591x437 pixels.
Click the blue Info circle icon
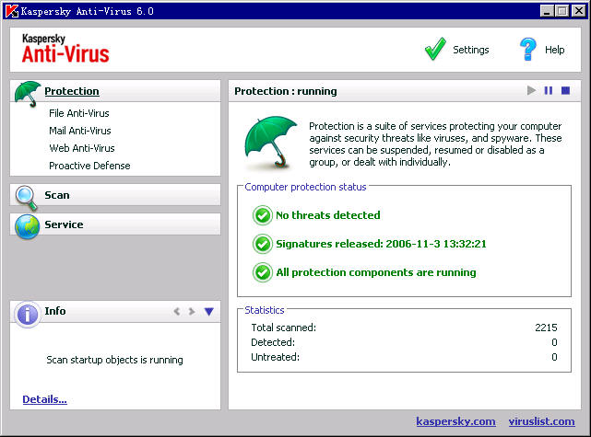click(x=27, y=314)
